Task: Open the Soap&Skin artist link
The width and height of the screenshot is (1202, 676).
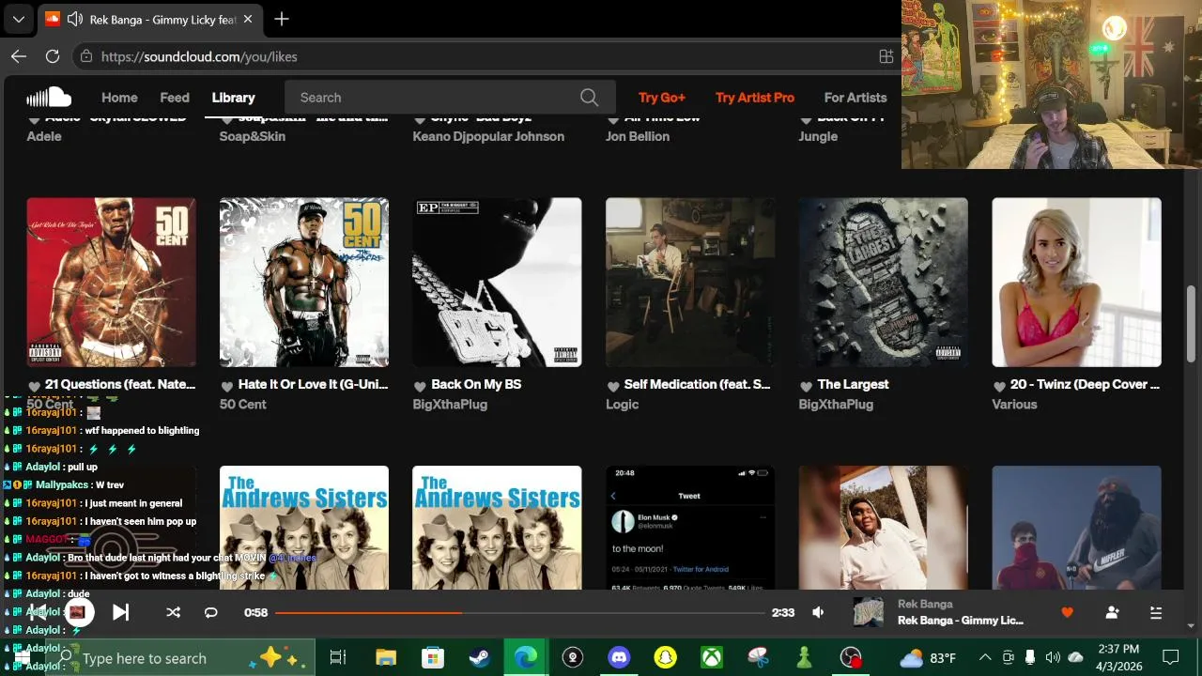Action: 253,136
